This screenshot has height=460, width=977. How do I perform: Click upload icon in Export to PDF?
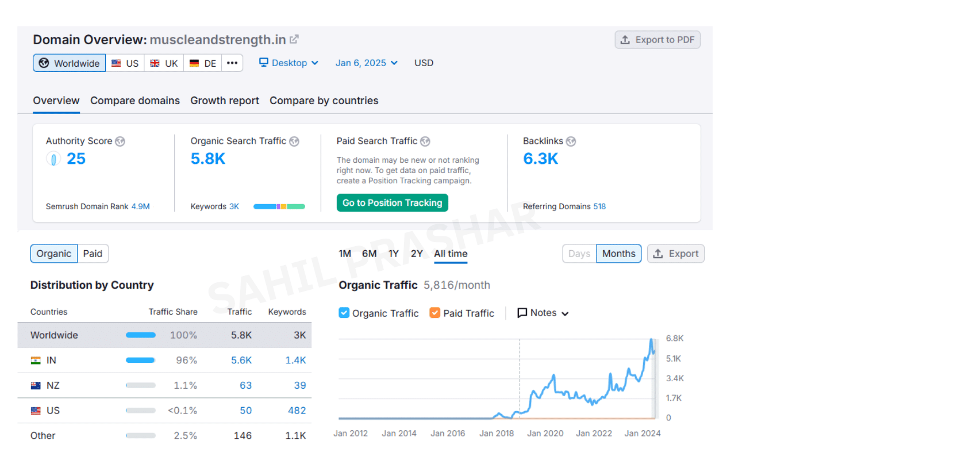pyautogui.click(x=625, y=40)
